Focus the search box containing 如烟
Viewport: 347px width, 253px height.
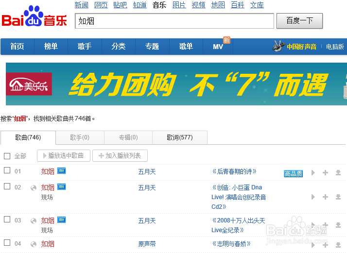174,21
